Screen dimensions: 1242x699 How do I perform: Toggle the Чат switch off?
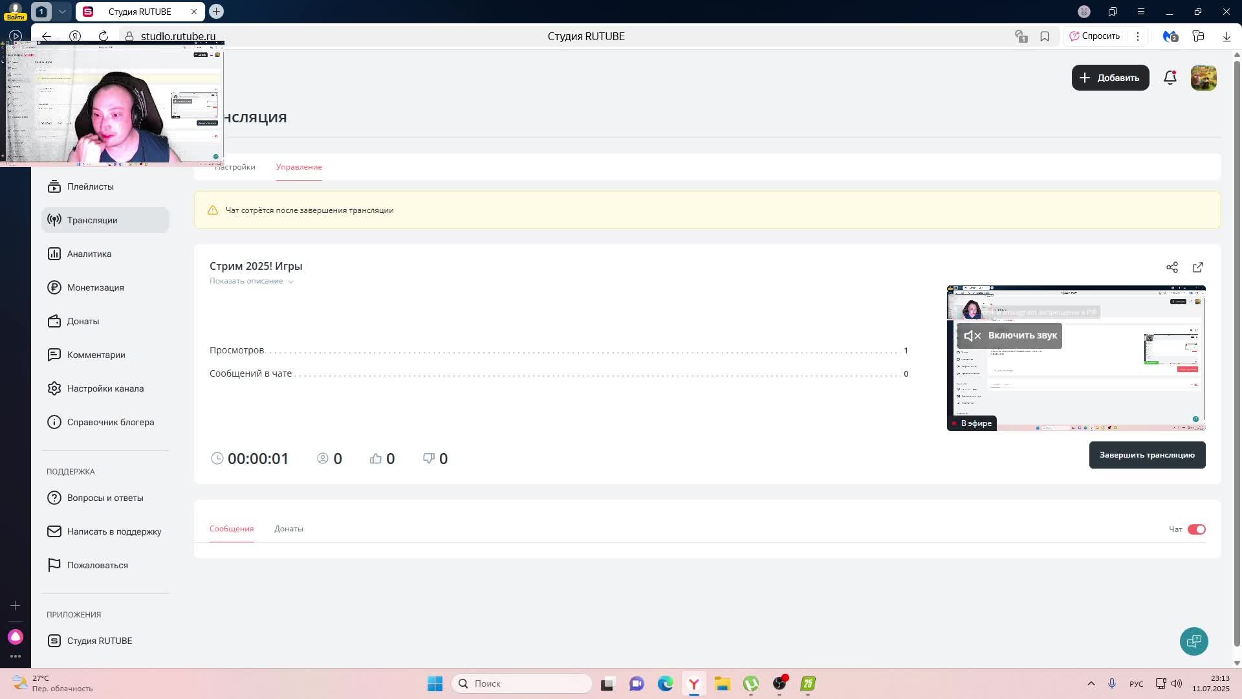[1196, 529]
